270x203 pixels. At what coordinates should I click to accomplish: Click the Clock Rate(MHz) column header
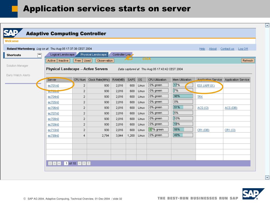click(x=99, y=80)
